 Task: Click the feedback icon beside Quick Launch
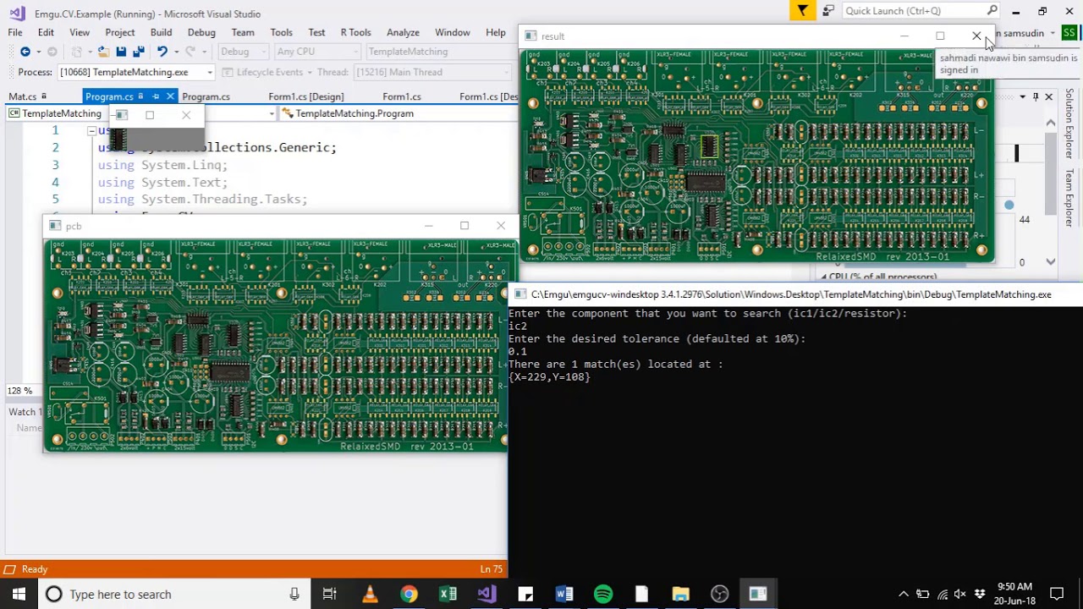(x=828, y=11)
